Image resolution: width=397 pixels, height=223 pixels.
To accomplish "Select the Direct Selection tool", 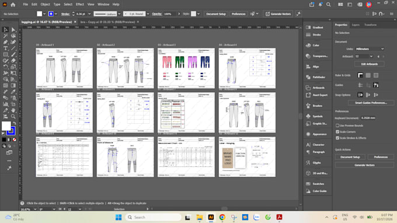I will tap(13, 30).
